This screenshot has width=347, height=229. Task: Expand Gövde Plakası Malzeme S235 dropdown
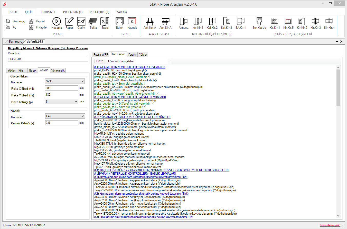pos(64,81)
